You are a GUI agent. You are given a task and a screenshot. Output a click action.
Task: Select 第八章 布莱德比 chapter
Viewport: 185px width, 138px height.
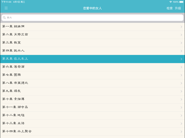coord(92,83)
